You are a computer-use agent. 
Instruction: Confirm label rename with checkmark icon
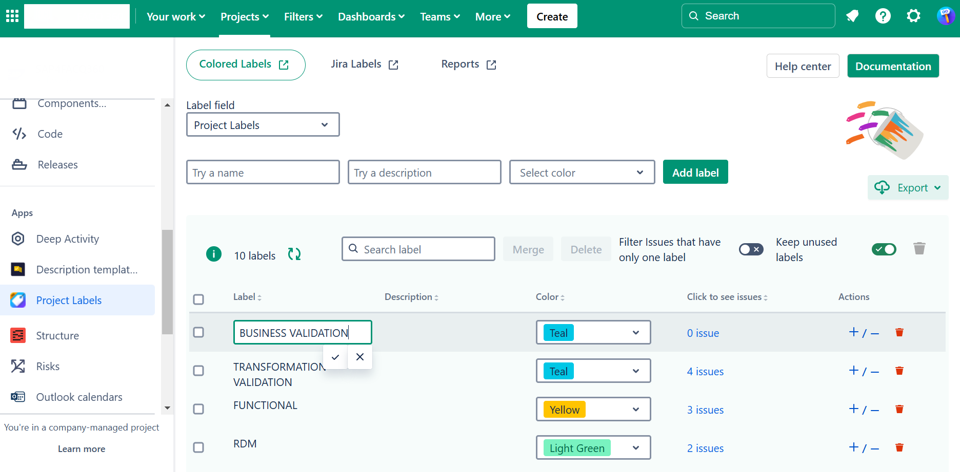[x=335, y=357]
